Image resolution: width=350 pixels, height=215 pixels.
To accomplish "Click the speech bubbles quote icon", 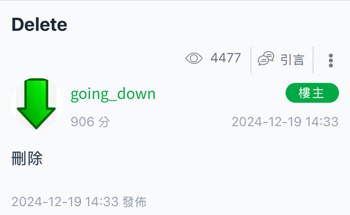I will pyautogui.click(x=266, y=58).
